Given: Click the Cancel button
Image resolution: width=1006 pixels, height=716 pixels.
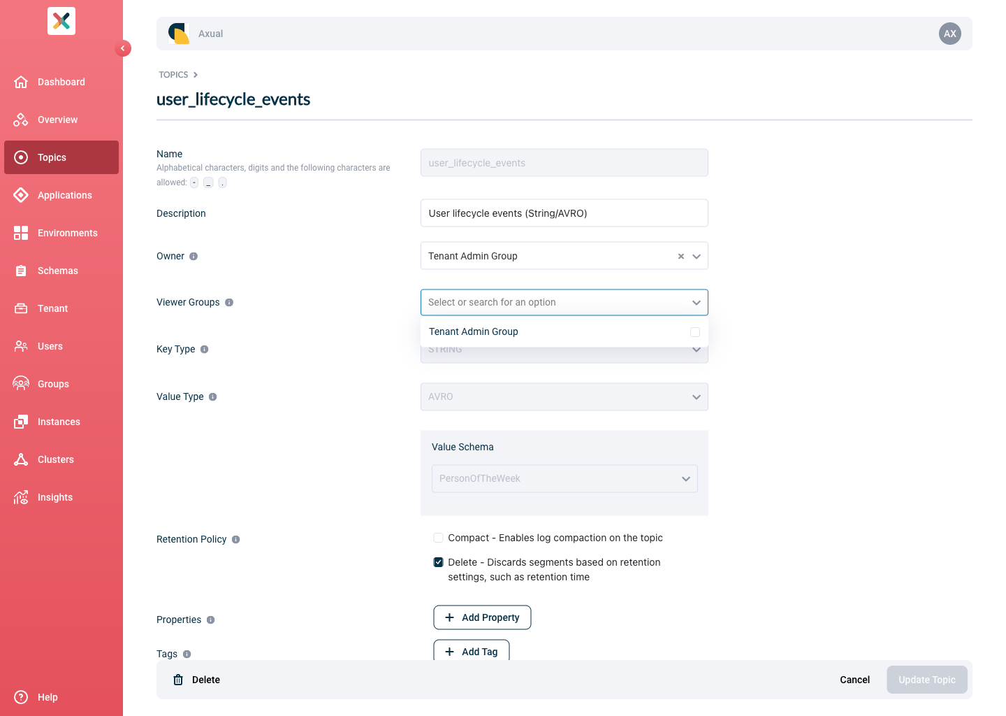Looking at the screenshot, I should click(x=854, y=680).
